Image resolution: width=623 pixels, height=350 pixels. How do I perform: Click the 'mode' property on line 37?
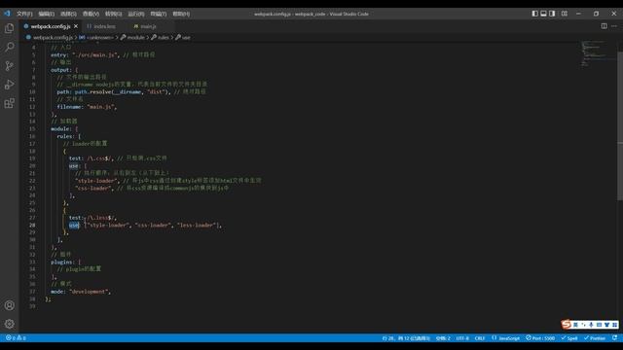click(x=57, y=292)
